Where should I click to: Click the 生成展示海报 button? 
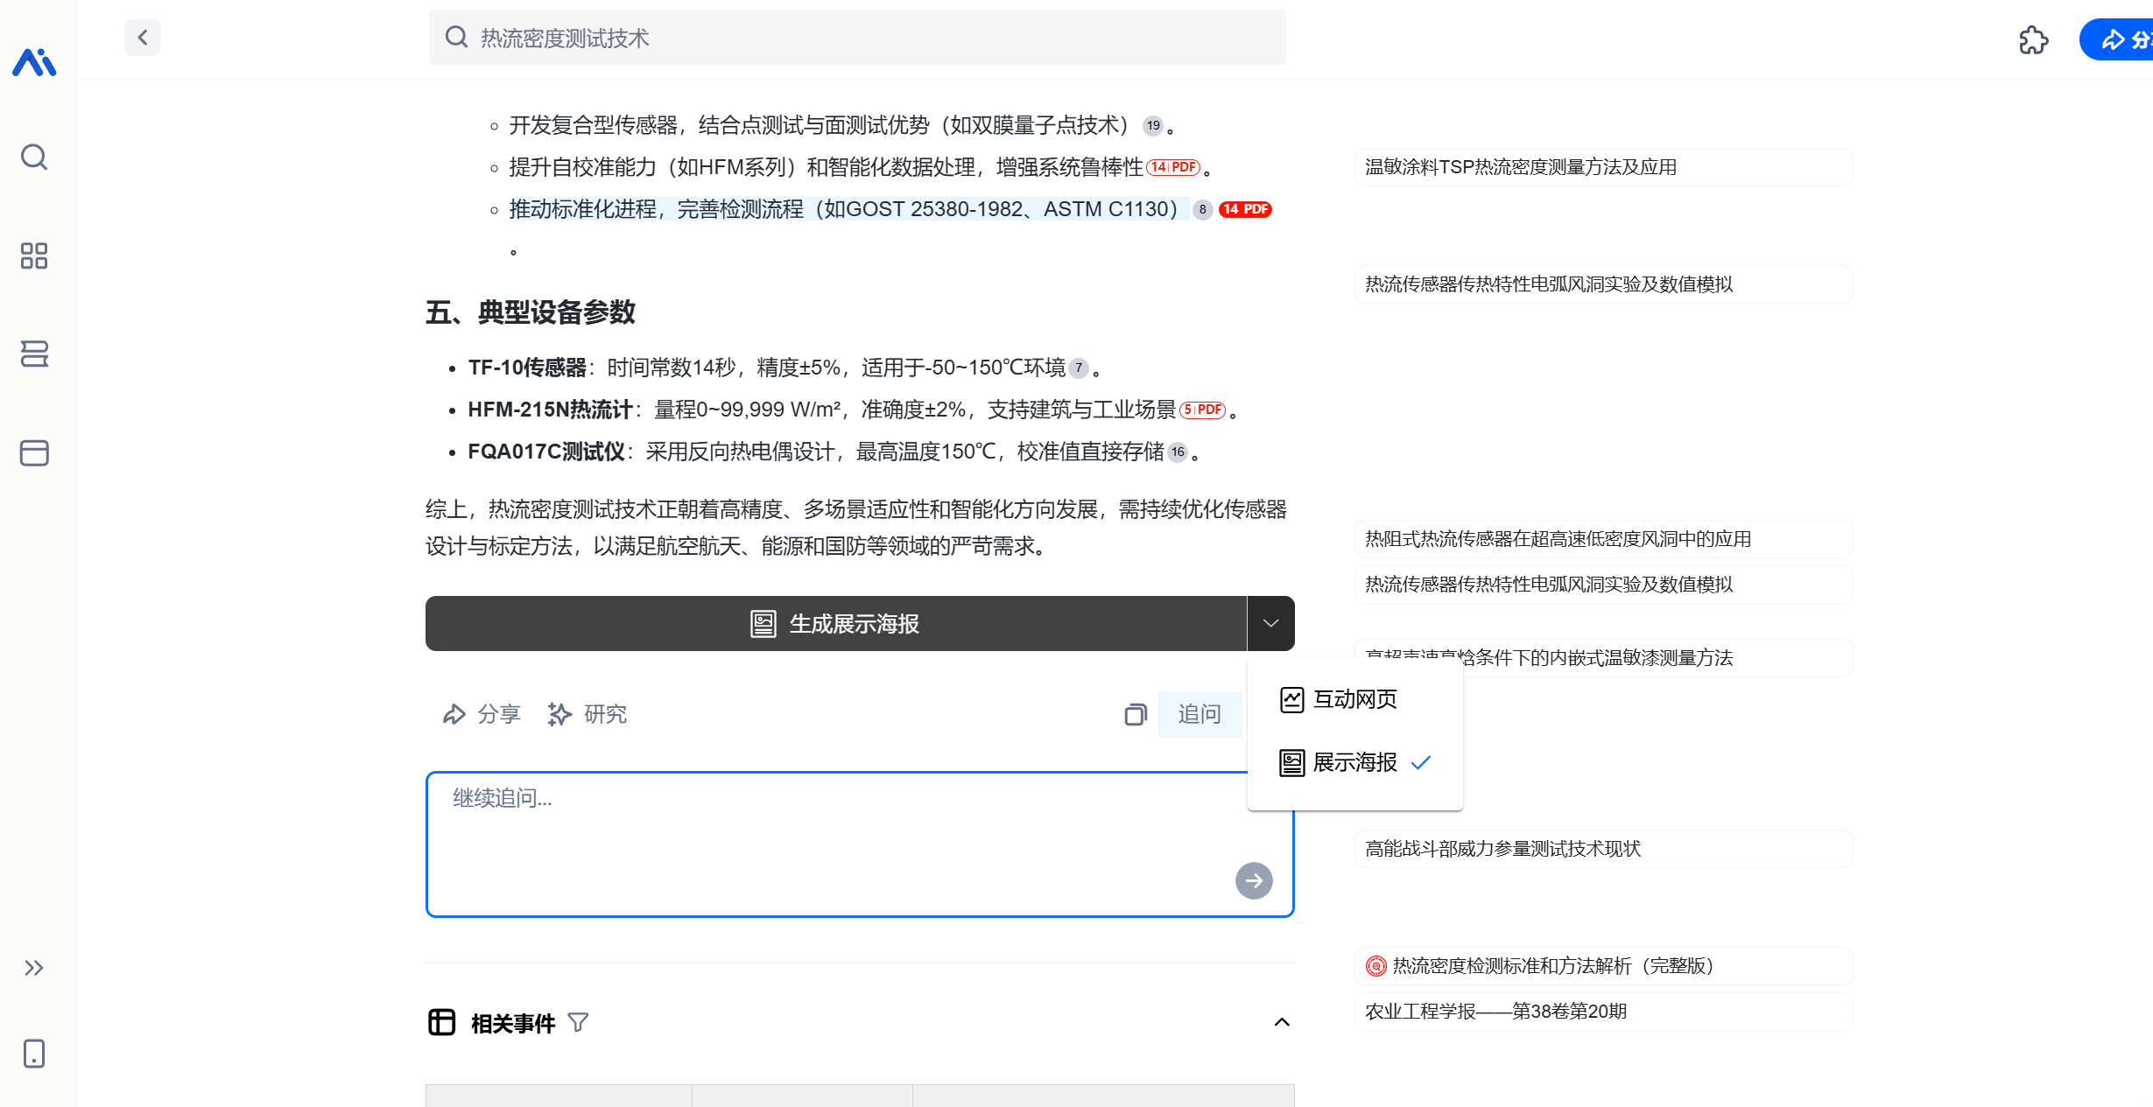point(835,623)
